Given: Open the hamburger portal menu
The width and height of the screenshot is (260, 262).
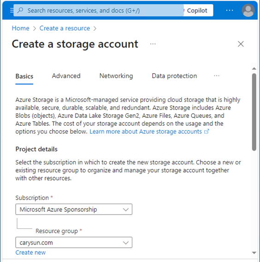Looking at the screenshot, I should (12, 11).
